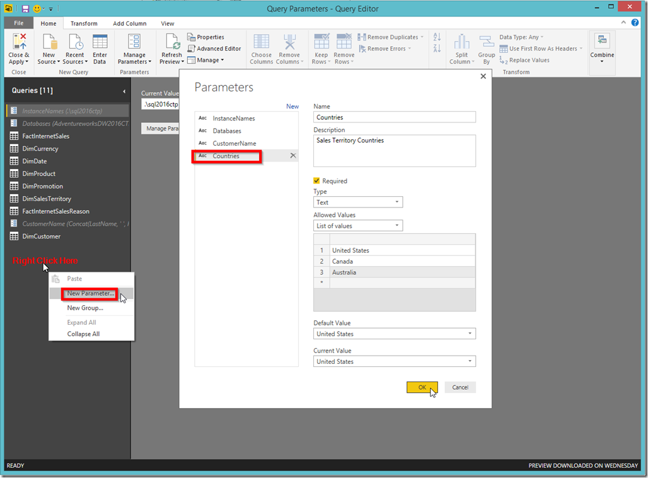This screenshot has height=478, width=648.
Task: Open the Default Value dropdown
Action: 394,334
